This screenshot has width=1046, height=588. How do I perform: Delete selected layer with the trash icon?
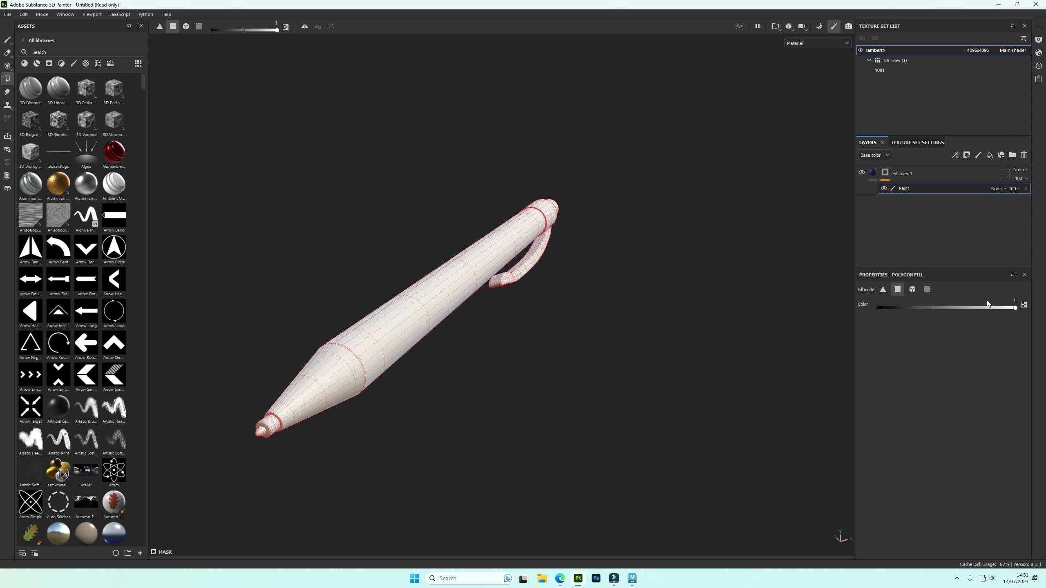point(1024,155)
